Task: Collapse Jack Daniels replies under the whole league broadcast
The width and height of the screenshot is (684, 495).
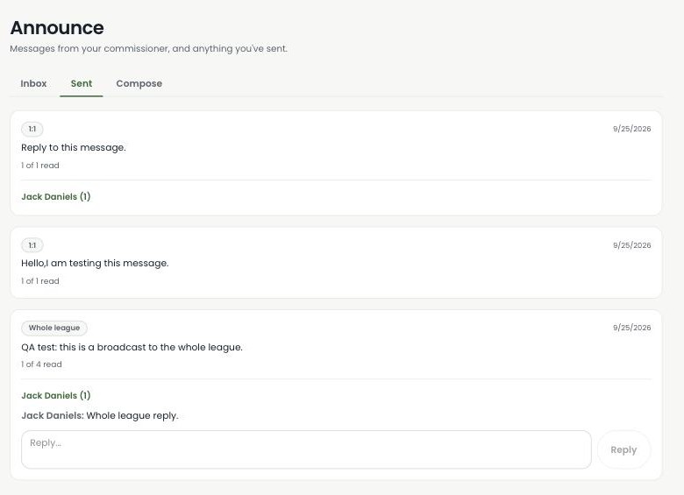Action: pos(56,395)
